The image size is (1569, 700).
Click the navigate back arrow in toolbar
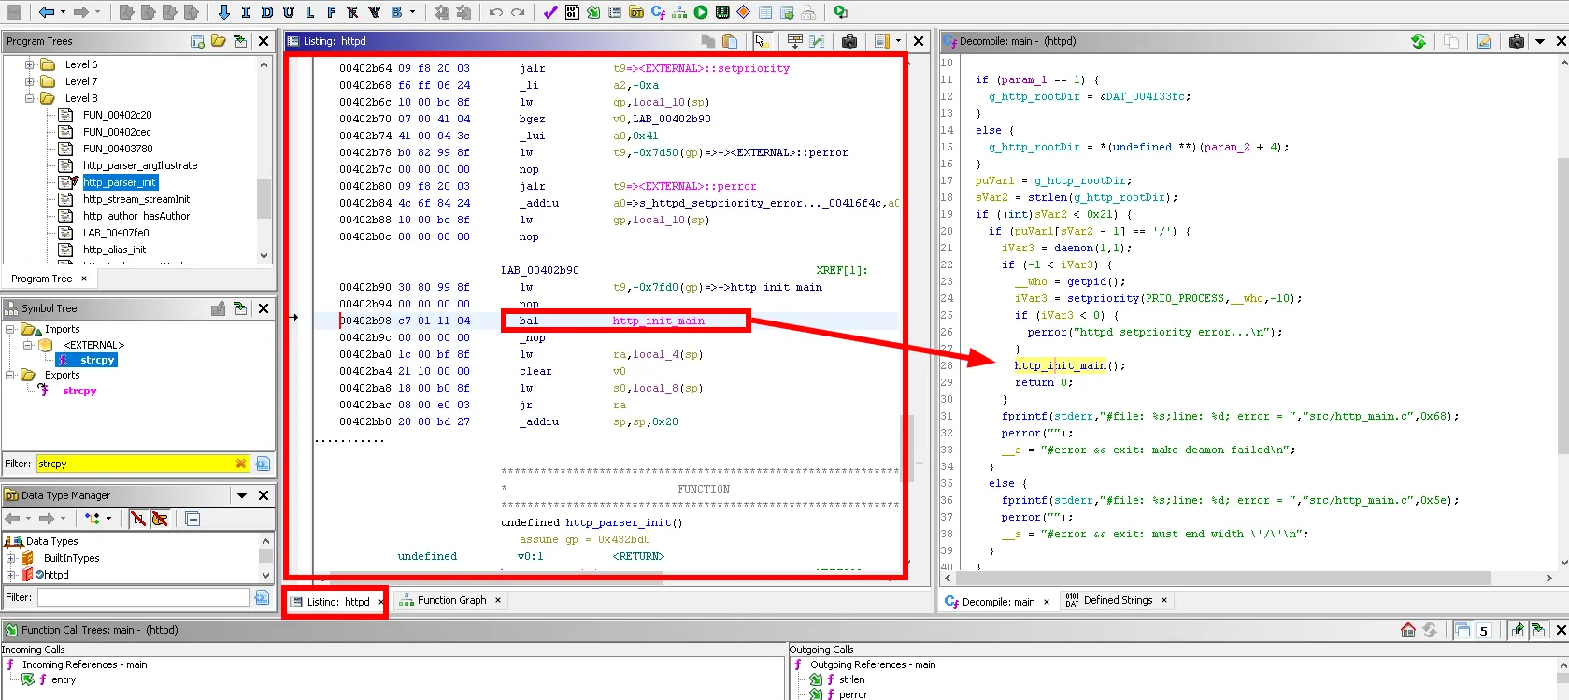tap(46, 12)
